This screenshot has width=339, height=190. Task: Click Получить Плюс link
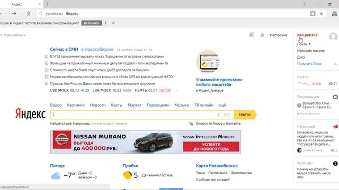(x=309, y=64)
